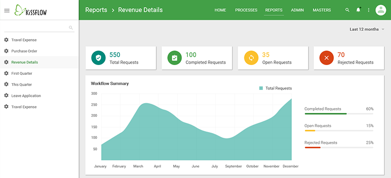Open the user profile avatar
Viewport: 391px width, 178px height.
pyautogui.click(x=381, y=10)
